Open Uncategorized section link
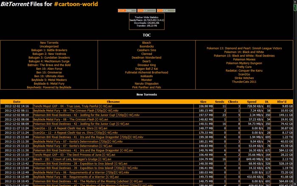Viewport: 297px width, 186px height. (x=49, y=46)
